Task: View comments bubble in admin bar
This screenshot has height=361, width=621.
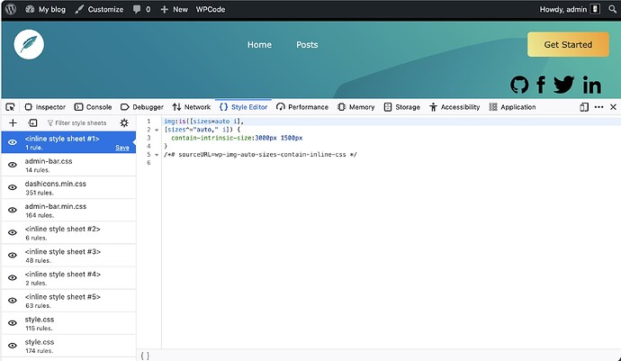Action: click(x=142, y=9)
